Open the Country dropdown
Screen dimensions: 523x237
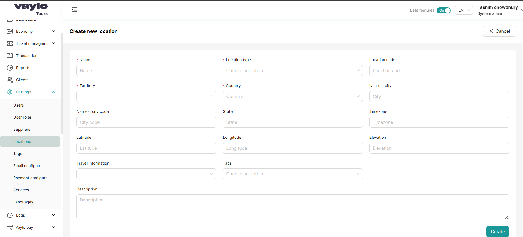[292, 96]
